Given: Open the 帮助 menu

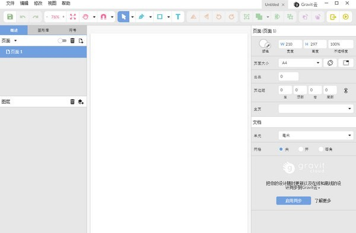Looking at the screenshot, I should 66,4.
